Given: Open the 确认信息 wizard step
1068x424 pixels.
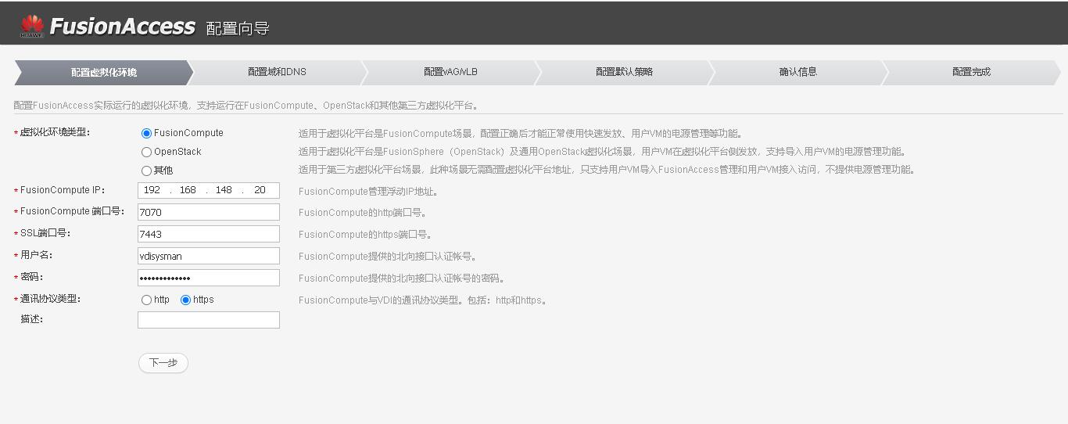Looking at the screenshot, I should click(x=797, y=72).
